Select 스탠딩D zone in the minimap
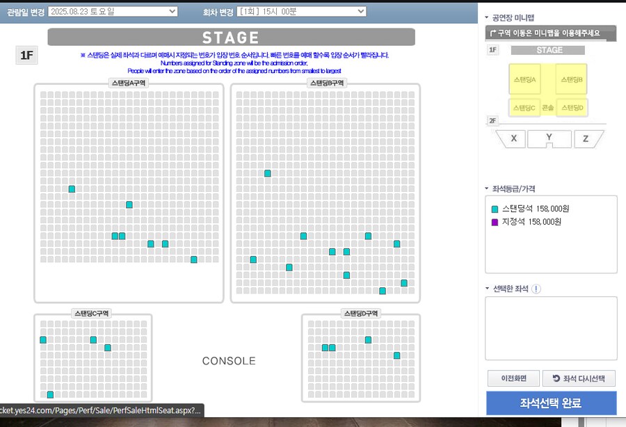Viewport: 626px width, 427px height. 571,108
